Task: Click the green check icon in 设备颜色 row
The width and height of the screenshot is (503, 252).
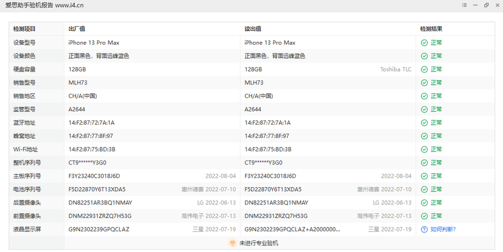Action: (424, 56)
